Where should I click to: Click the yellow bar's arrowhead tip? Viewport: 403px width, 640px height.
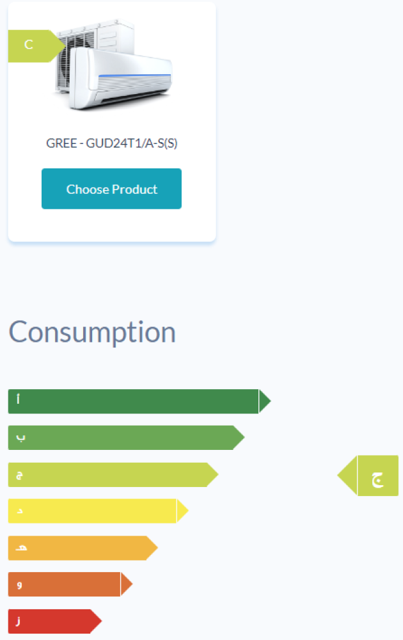point(182,511)
